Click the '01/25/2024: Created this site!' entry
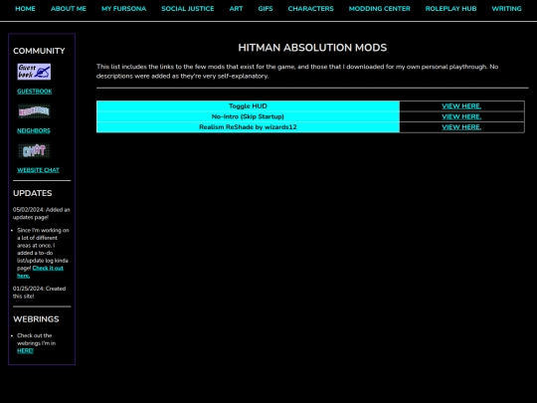The image size is (537, 403). click(x=40, y=293)
